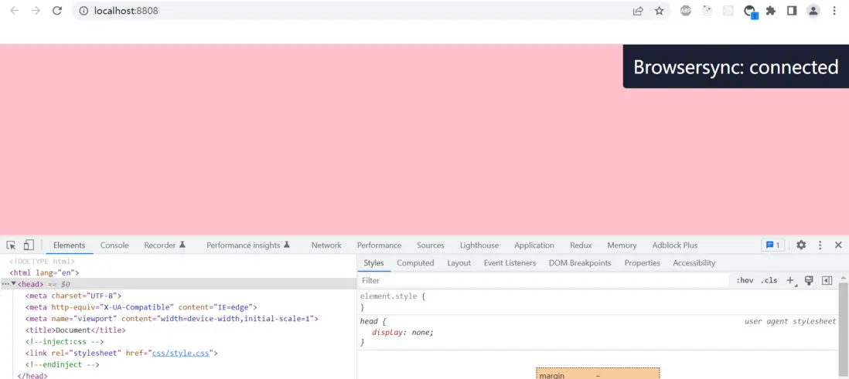Image resolution: width=849 pixels, height=379 pixels.
Task: Toggle the browser side panel
Action: (792, 11)
